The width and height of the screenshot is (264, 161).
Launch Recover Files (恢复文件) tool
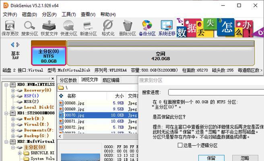coord(49,28)
